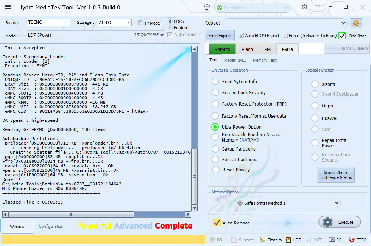Open the Safe Format Method 1 dropdown
Viewport: 371px width, 246px height.
click(x=287, y=203)
